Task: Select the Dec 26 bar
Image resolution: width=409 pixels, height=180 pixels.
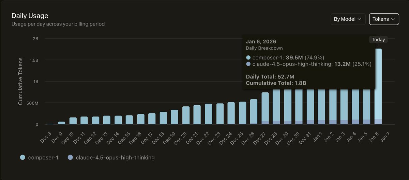Action: pyautogui.click(x=254, y=112)
